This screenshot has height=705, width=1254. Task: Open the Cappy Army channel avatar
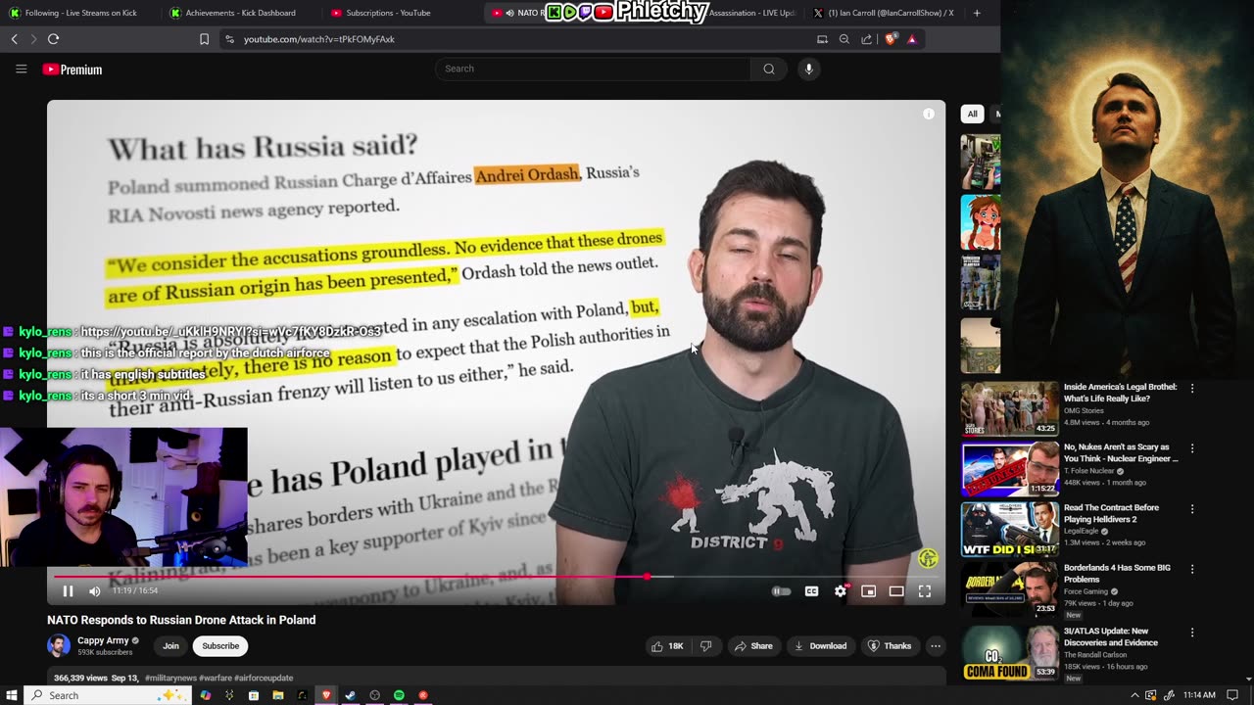coord(59,645)
